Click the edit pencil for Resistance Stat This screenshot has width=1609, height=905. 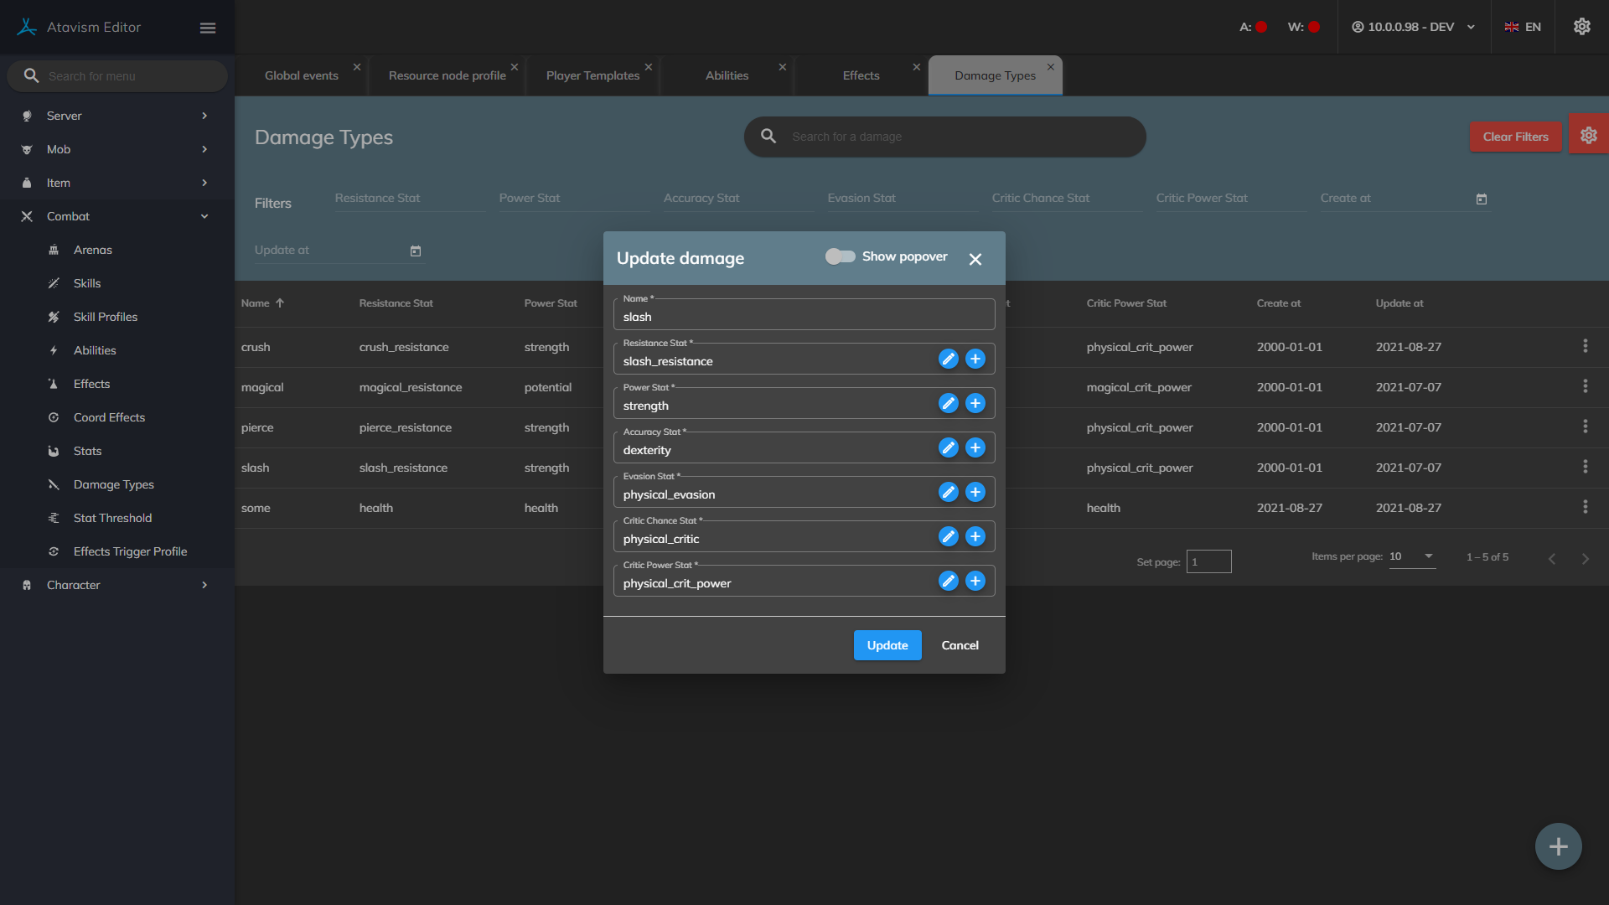948,359
